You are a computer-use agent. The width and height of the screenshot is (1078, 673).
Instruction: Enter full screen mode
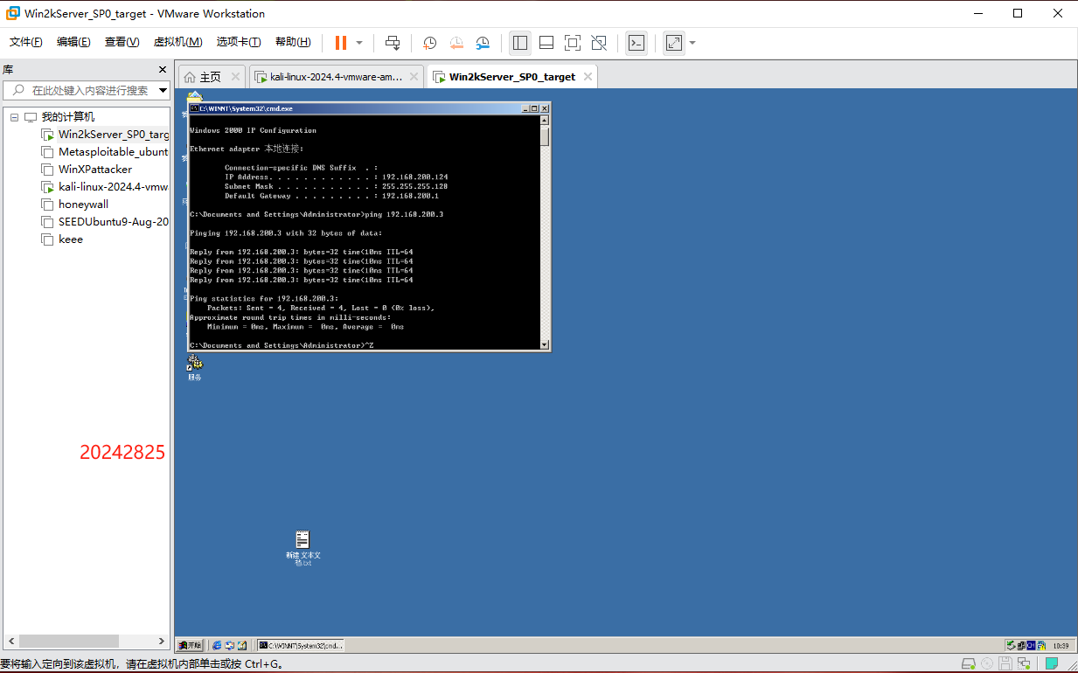(x=573, y=43)
